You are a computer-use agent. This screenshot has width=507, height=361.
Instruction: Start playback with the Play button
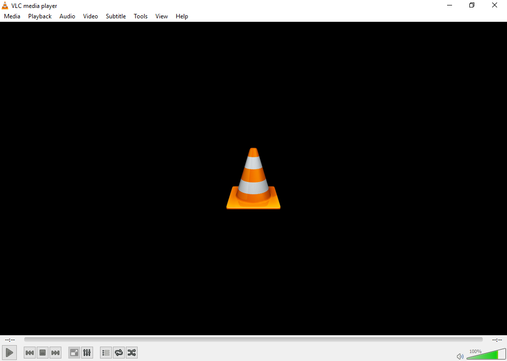[x=9, y=353]
